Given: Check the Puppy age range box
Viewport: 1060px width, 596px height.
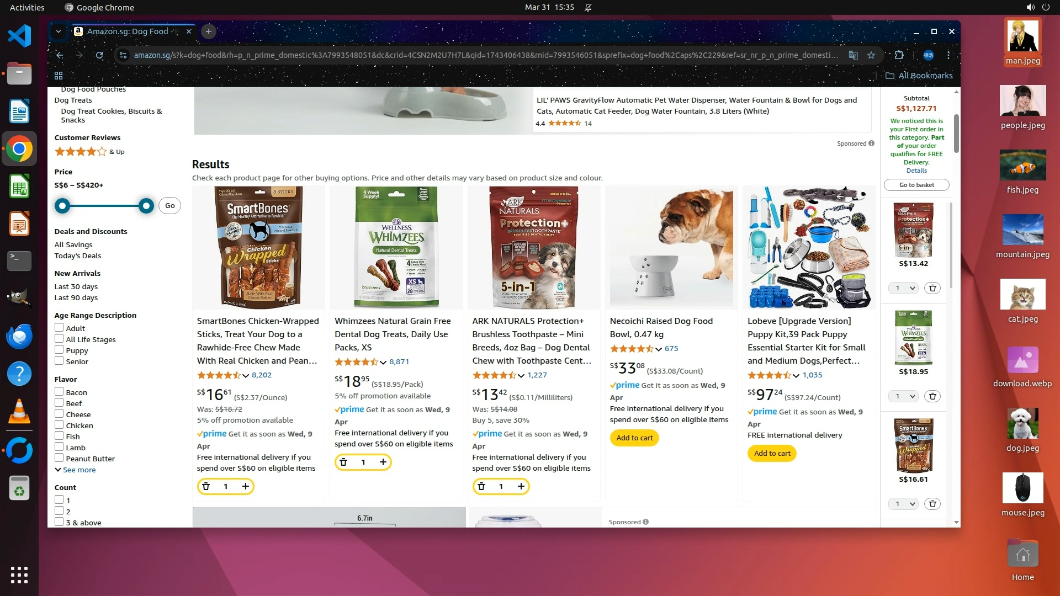Looking at the screenshot, I should (x=59, y=350).
